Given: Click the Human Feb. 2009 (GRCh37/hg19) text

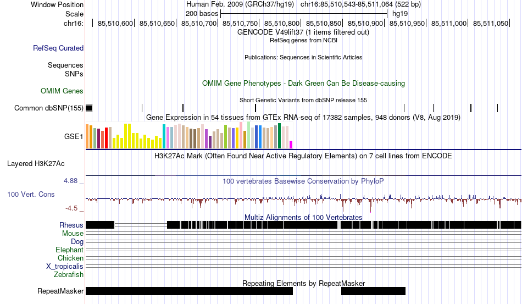Looking at the screenshot, I should [240, 4].
